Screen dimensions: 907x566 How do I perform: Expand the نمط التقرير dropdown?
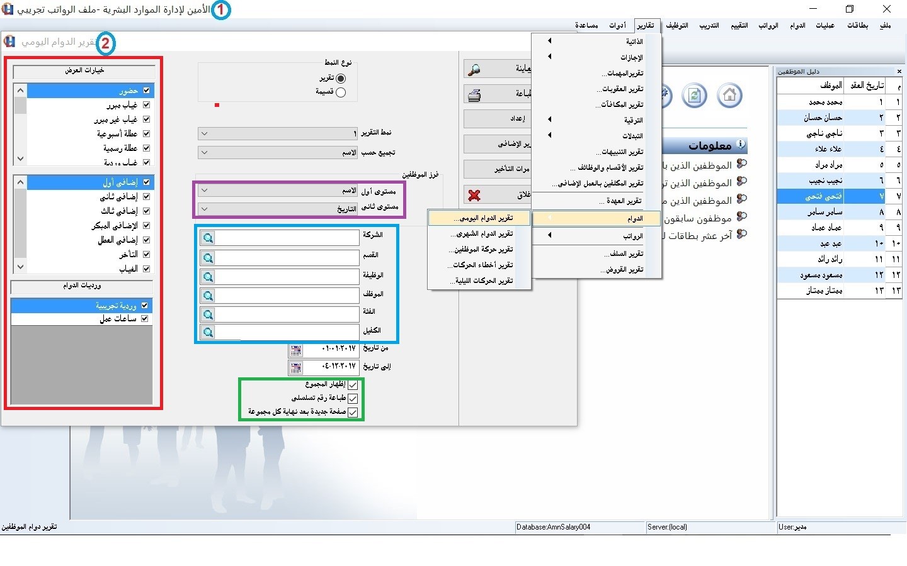coord(204,133)
